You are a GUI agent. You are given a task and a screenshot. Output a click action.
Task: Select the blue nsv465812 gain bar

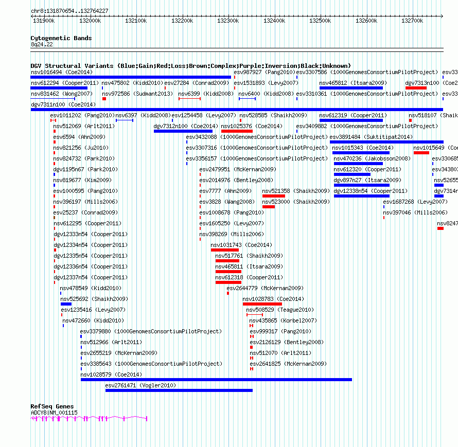351,88
